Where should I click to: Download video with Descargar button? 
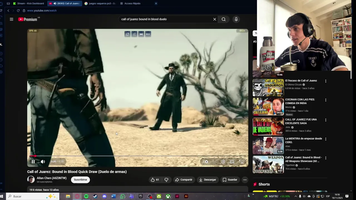[x=207, y=180]
